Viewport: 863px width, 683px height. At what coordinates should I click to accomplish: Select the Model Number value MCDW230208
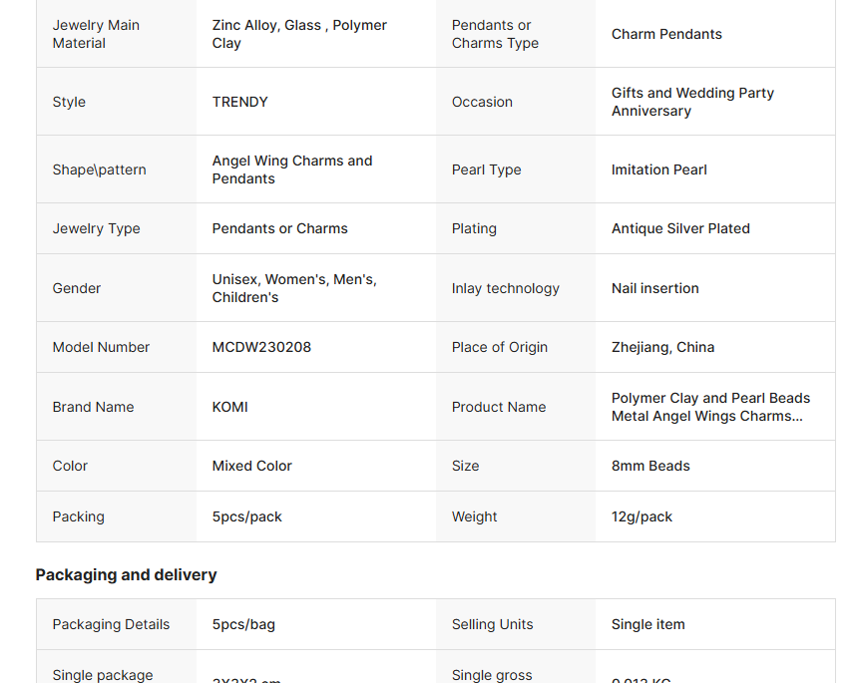pos(261,347)
